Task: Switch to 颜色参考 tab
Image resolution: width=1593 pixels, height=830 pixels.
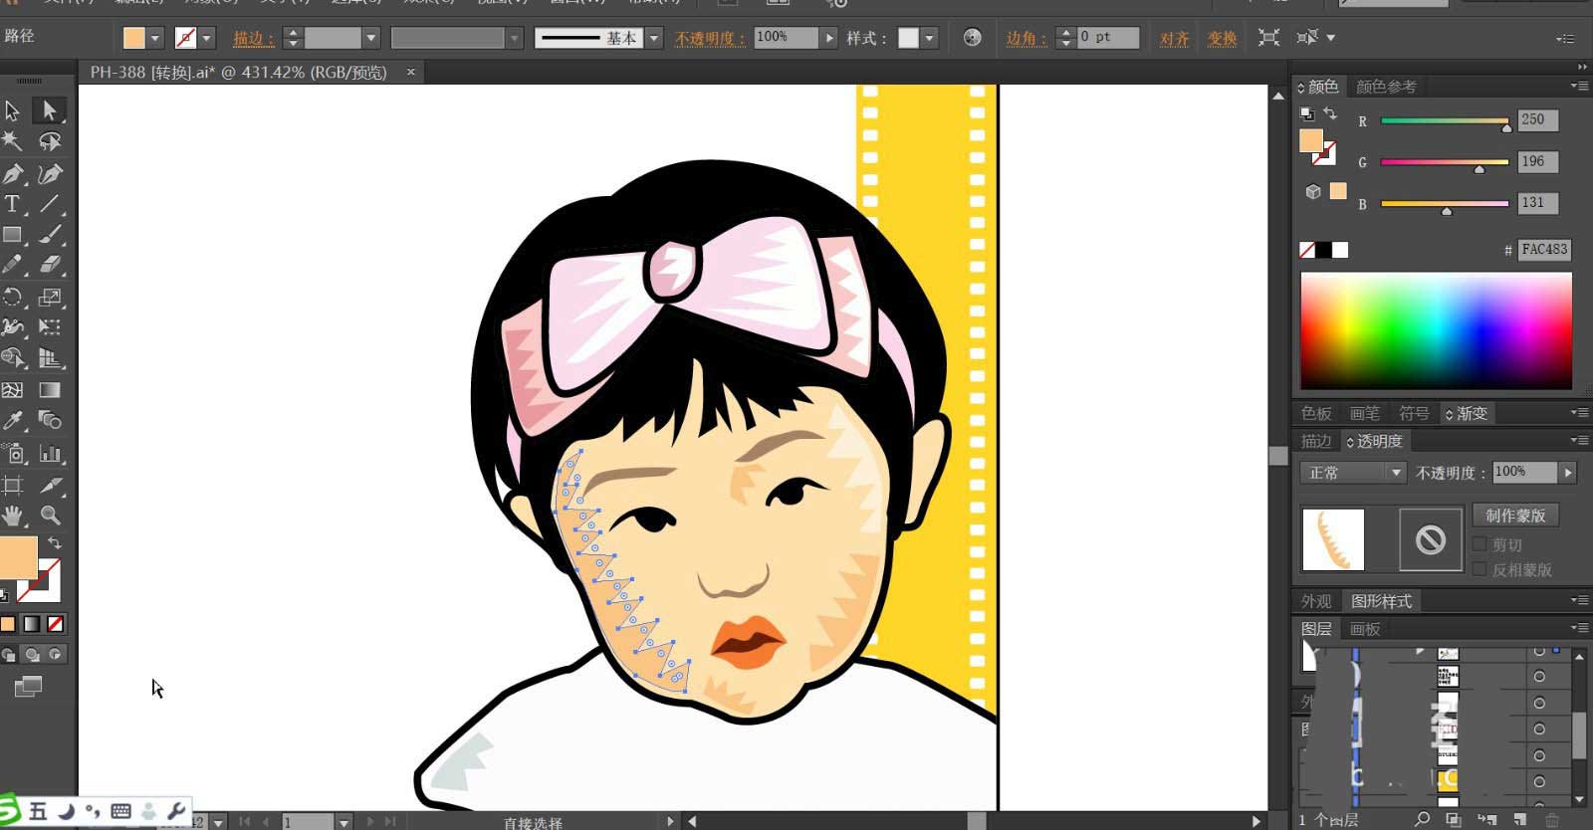Action: point(1386,87)
